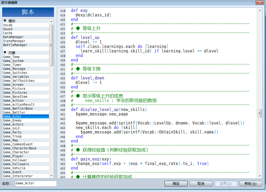Click the code editor scroll down arrow
Image resolution: width=266 pixels, height=192 pixels.
click(260, 176)
